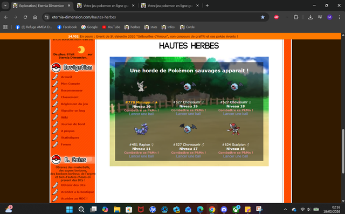Select Recommencer in the sidebar
This screenshot has height=214, width=345.
(72, 91)
